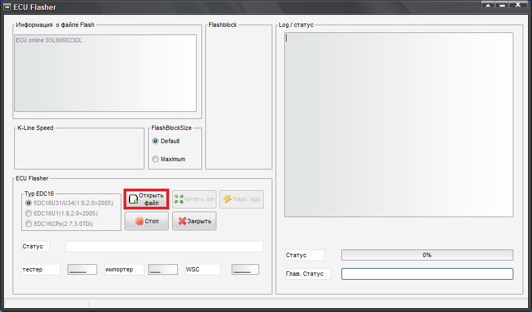Stop the operation with Стоп button

[147, 221]
